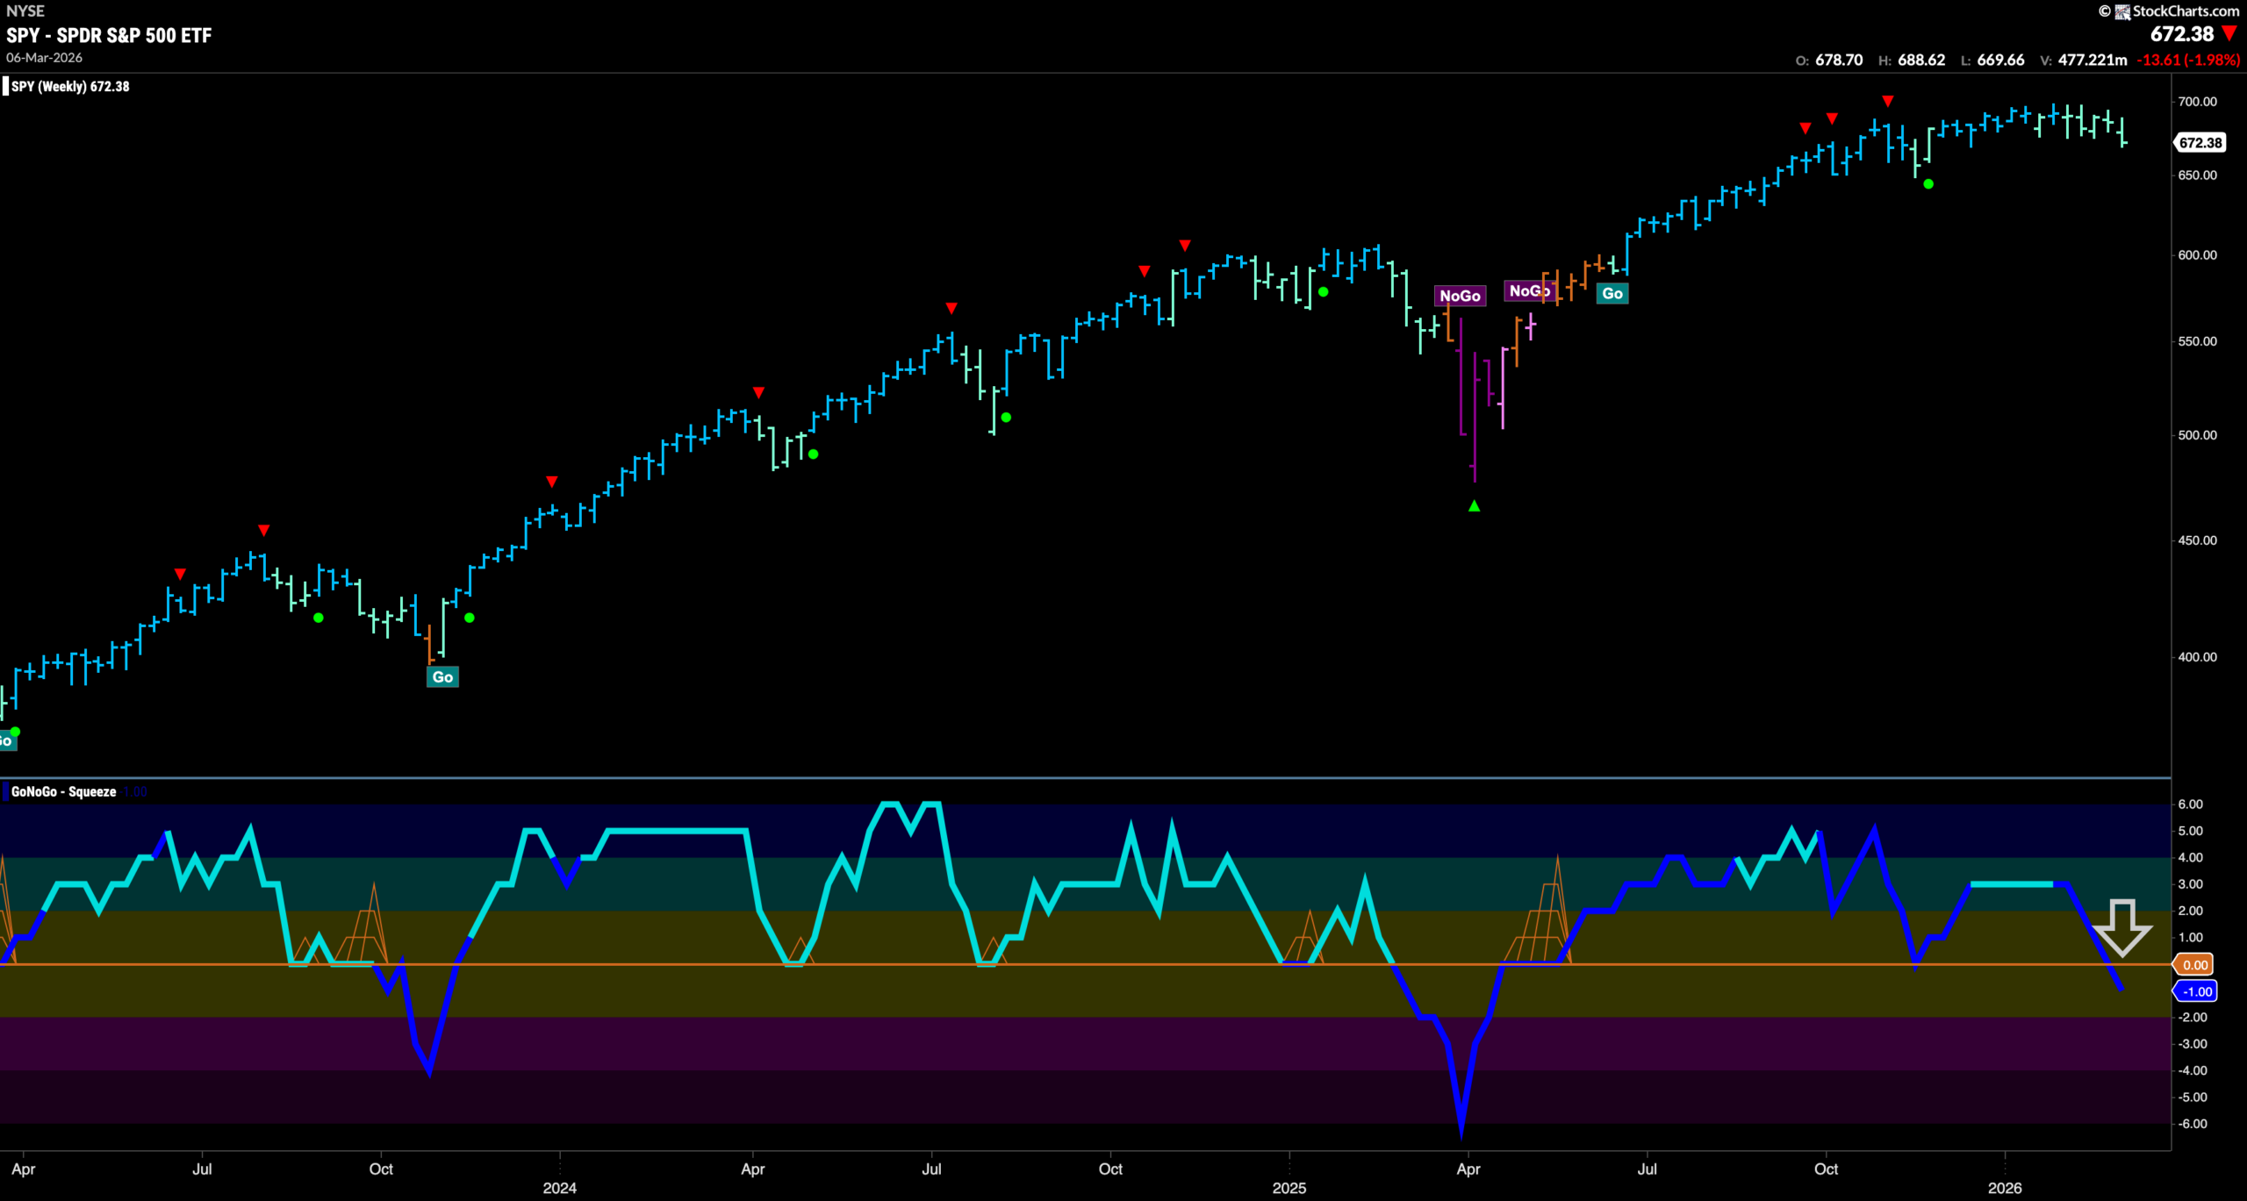The height and width of the screenshot is (1201, 2247).
Task: Click the Go label near June 2025
Action: pyautogui.click(x=1612, y=293)
